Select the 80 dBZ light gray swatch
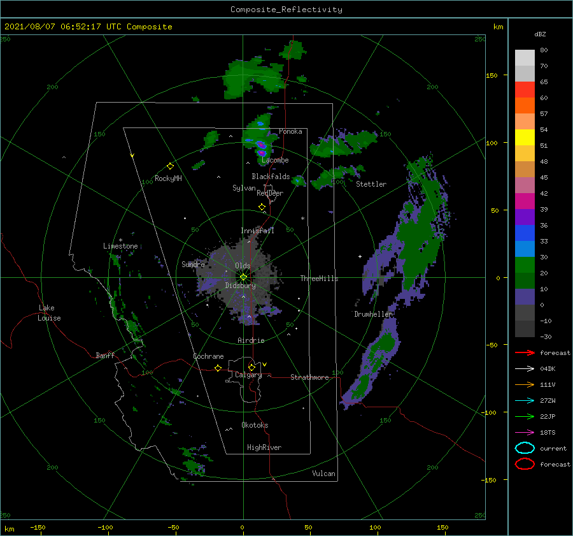The width and height of the screenshot is (573, 536). (x=525, y=58)
